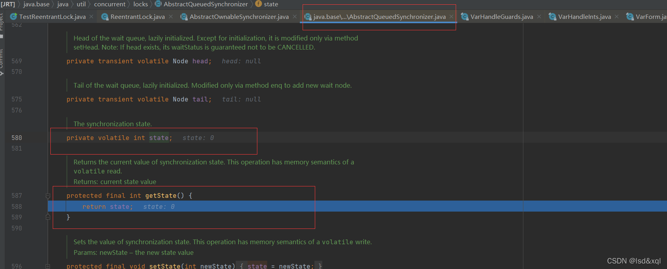667x269 pixels.
Task: Close the VarHandleInts.java tab
Action: pyautogui.click(x=617, y=17)
